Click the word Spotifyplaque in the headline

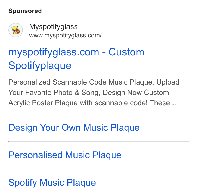coord(40,66)
